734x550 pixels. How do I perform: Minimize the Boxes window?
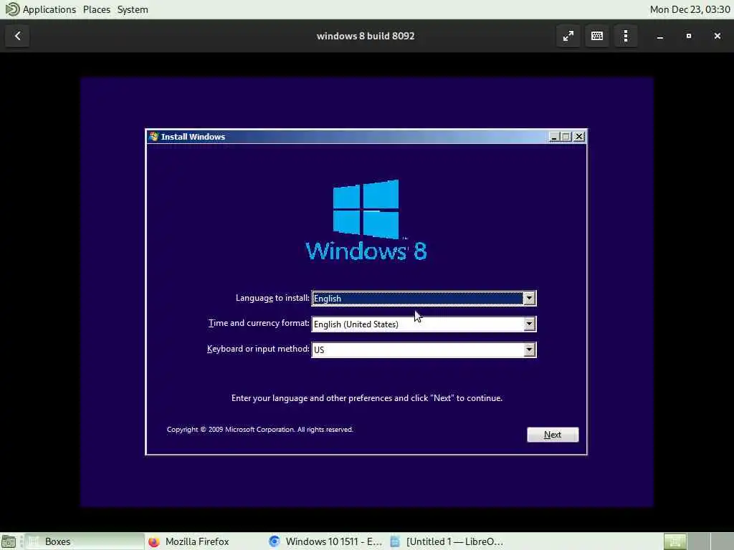(x=660, y=36)
